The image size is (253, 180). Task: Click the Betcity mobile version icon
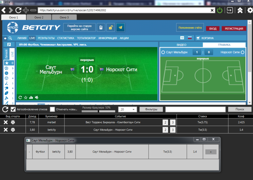[101, 27]
